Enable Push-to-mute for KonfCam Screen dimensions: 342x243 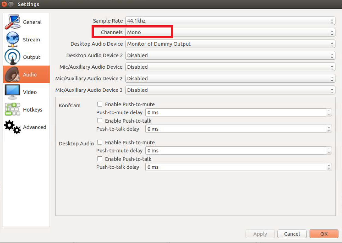click(x=100, y=104)
